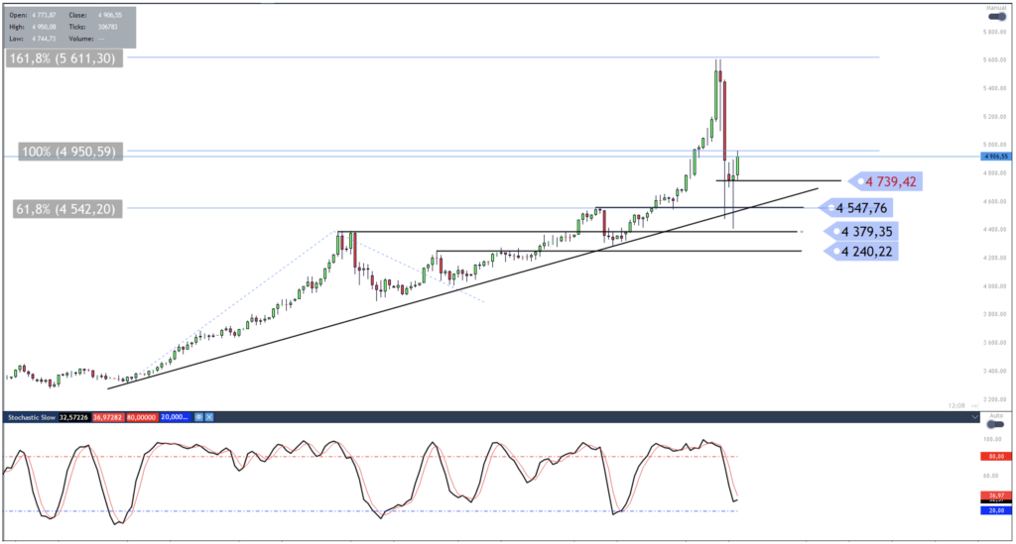Image resolution: width=1016 pixels, height=544 pixels.
Task: Remove the Stochastic Slow indicator with X icon
Action: tap(210, 419)
